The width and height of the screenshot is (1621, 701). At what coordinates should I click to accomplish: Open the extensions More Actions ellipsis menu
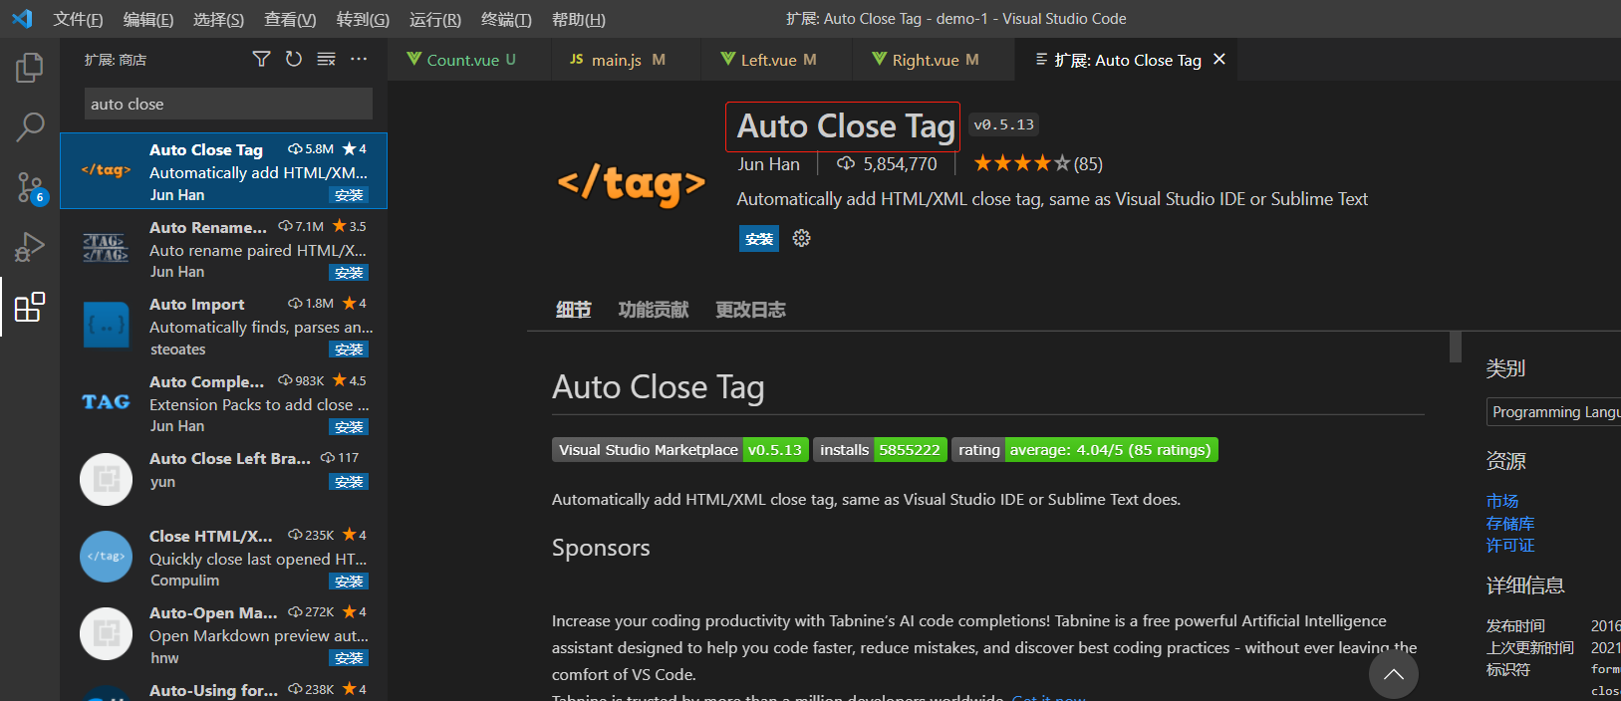(x=359, y=60)
